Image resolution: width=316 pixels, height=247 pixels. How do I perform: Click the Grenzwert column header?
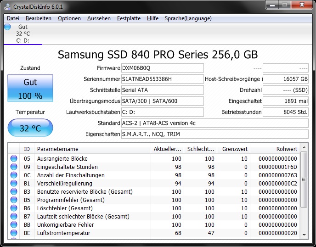tap(234, 149)
